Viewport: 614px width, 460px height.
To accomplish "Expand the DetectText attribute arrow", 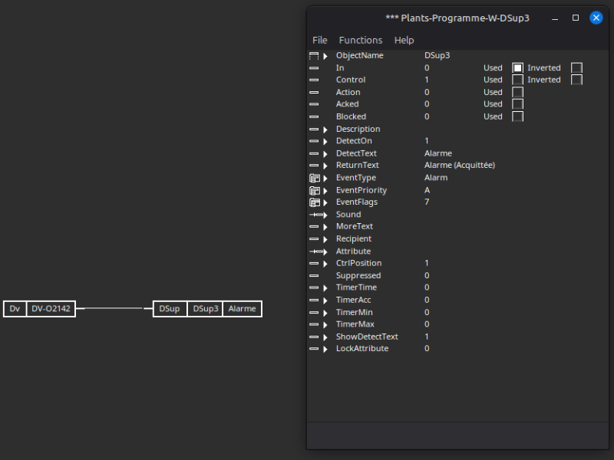I will (325, 154).
